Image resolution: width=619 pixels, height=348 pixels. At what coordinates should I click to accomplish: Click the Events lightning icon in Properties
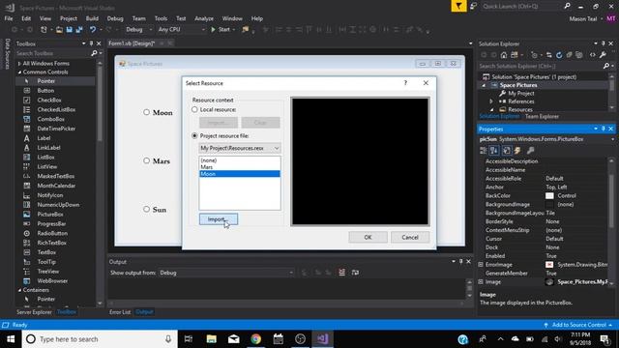tap(517, 151)
